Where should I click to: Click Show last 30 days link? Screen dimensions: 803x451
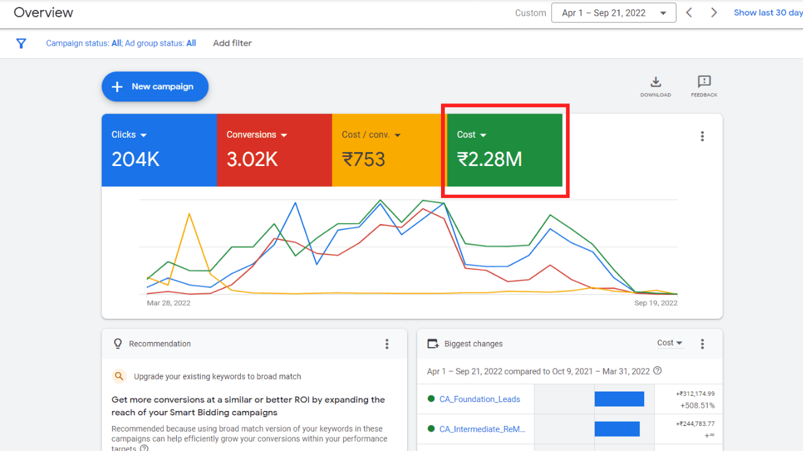[x=768, y=13]
